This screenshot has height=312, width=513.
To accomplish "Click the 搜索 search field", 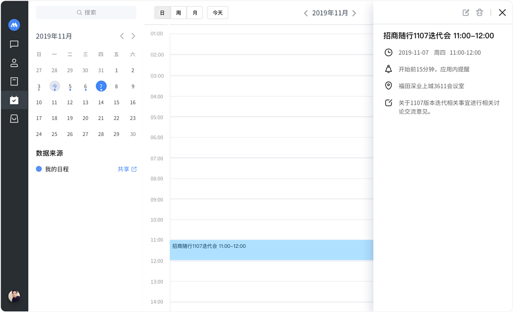I will pyautogui.click(x=86, y=13).
